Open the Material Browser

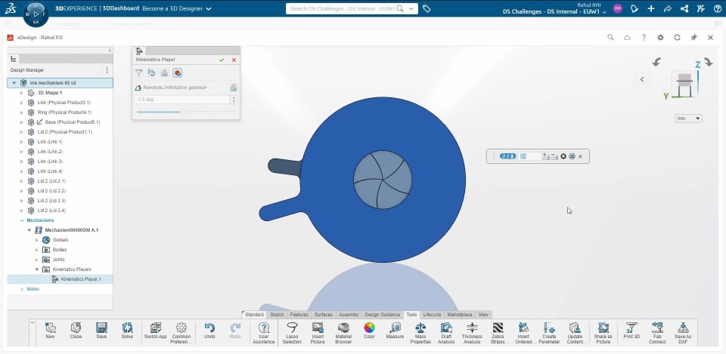[343, 333]
